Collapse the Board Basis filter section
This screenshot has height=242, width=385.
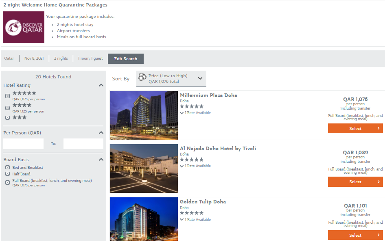[101, 160]
